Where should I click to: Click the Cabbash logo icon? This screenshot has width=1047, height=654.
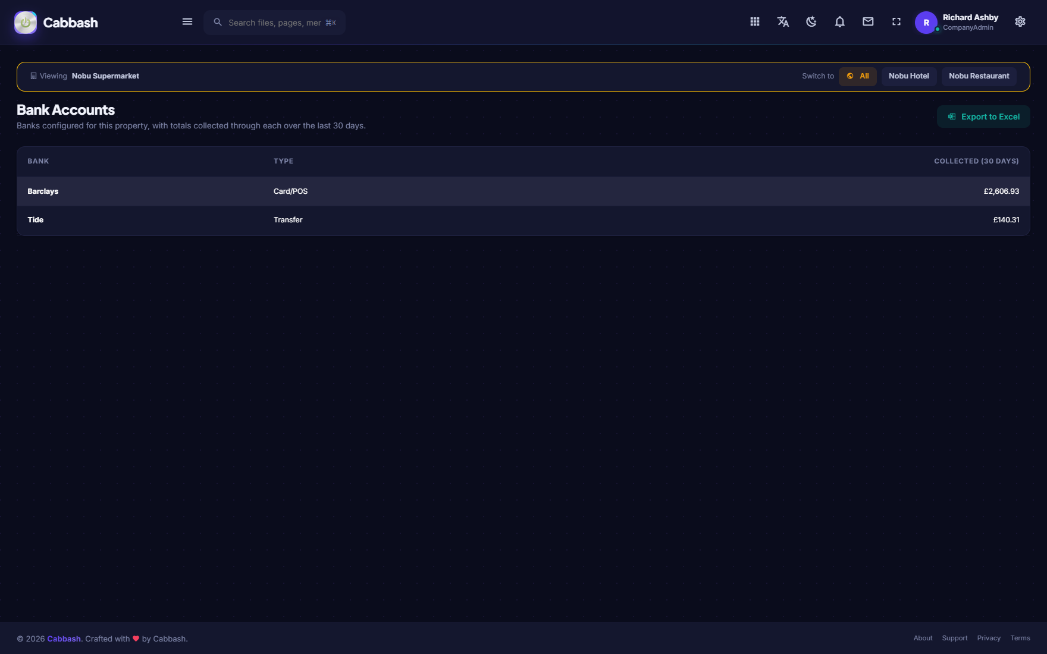pyautogui.click(x=26, y=23)
